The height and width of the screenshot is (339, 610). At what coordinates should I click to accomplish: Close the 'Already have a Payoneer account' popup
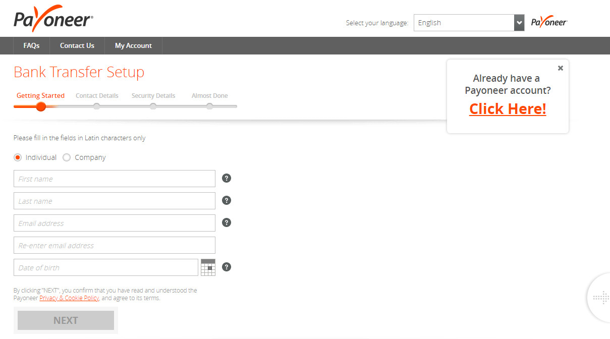(x=560, y=68)
